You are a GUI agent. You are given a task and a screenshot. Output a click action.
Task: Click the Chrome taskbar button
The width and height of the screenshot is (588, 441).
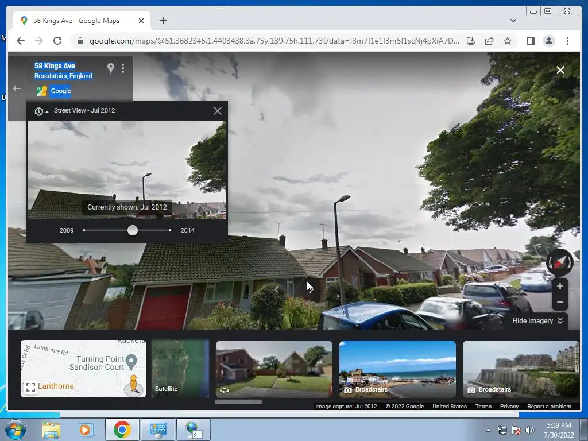coord(122,430)
